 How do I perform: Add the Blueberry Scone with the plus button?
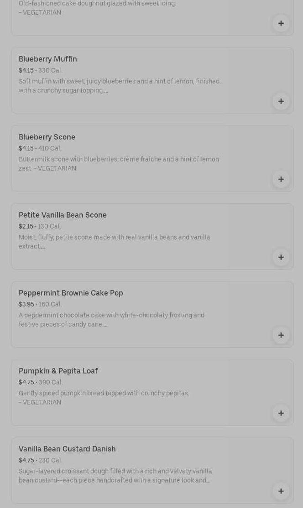coord(281,179)
